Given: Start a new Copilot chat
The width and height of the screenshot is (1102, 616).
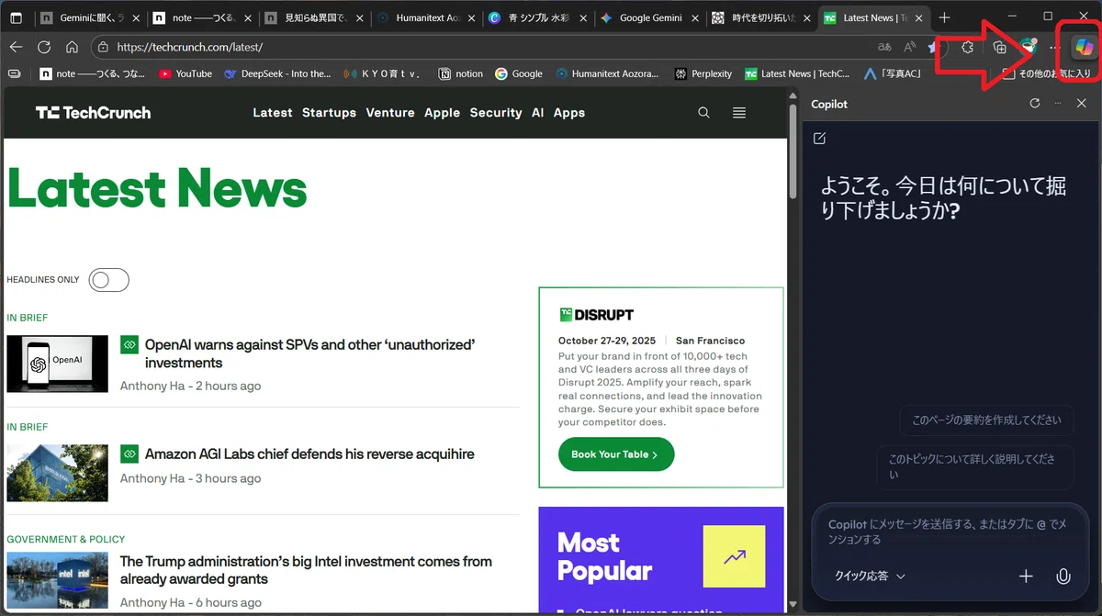Looking at the screenshot, I should [820, 139].
